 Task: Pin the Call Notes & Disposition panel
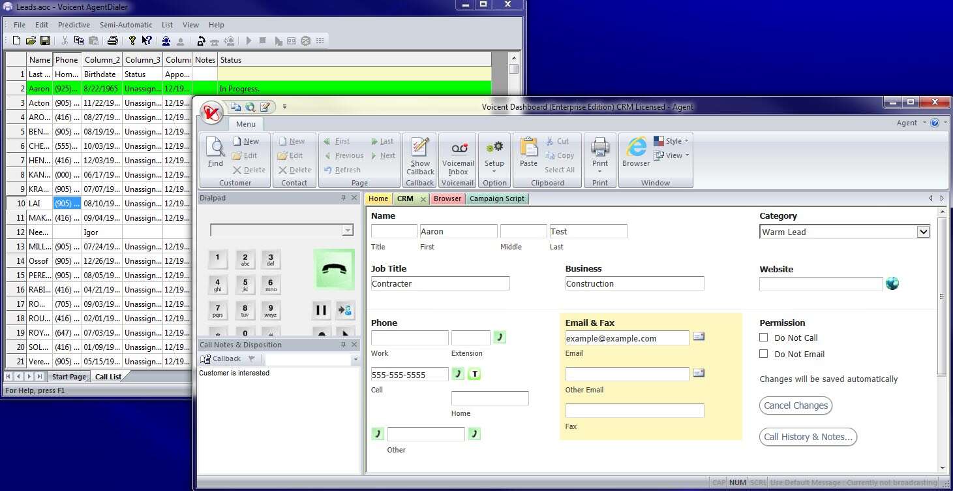pyautogui.click(x=343, y=345)
